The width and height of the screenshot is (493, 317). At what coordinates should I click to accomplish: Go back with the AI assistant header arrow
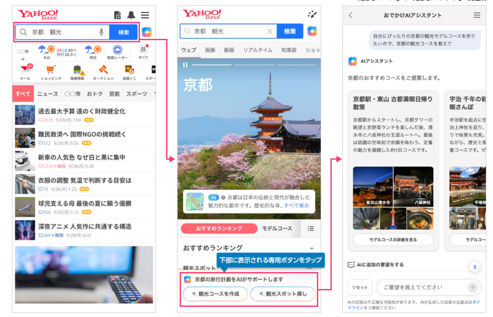click(351, 15)
